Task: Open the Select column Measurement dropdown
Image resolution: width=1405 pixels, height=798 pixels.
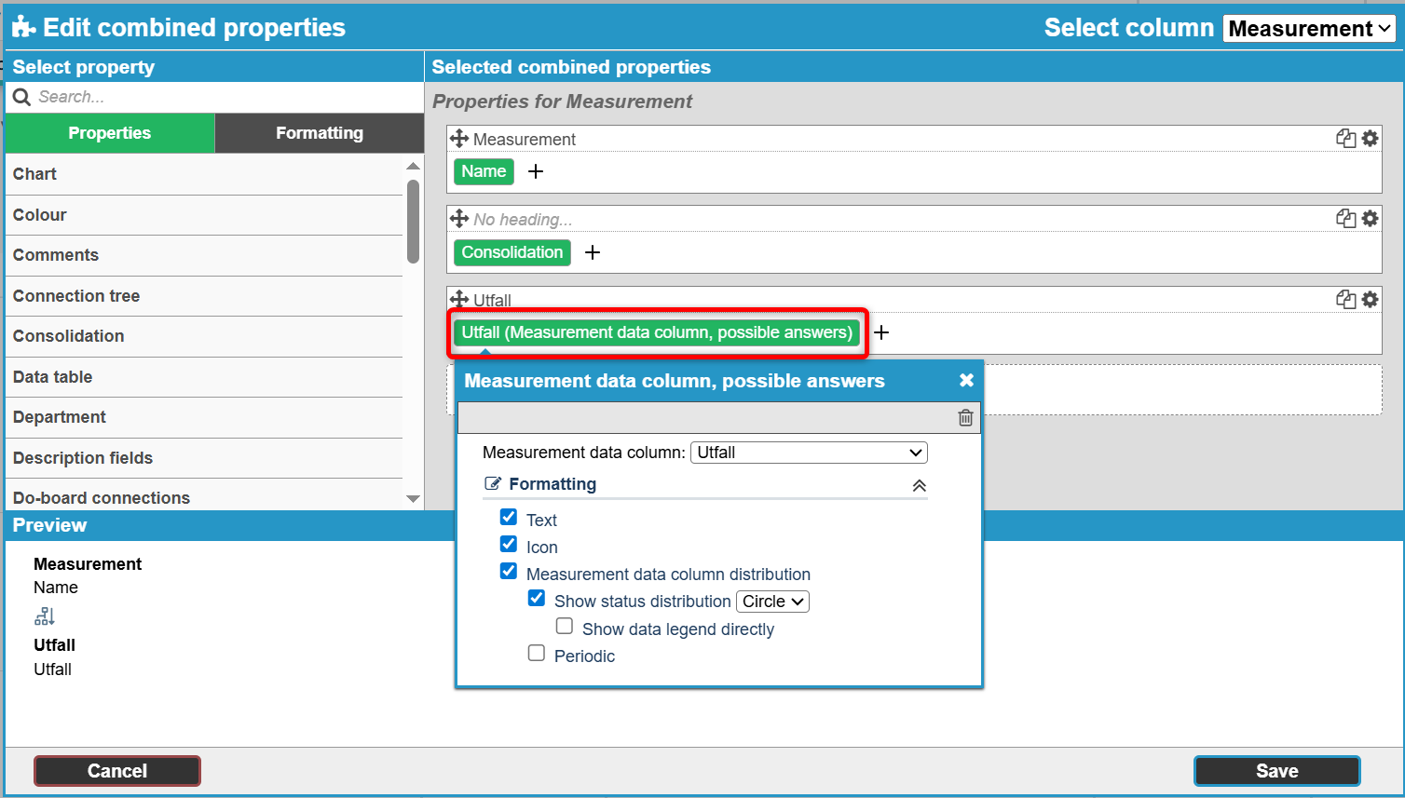Action: pyautogui.click(x=1308, y=29)
